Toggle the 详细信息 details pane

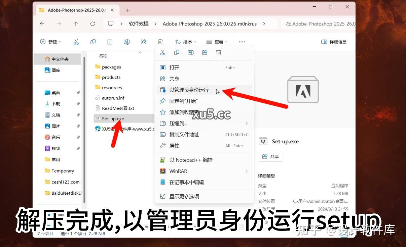point(333,42)
